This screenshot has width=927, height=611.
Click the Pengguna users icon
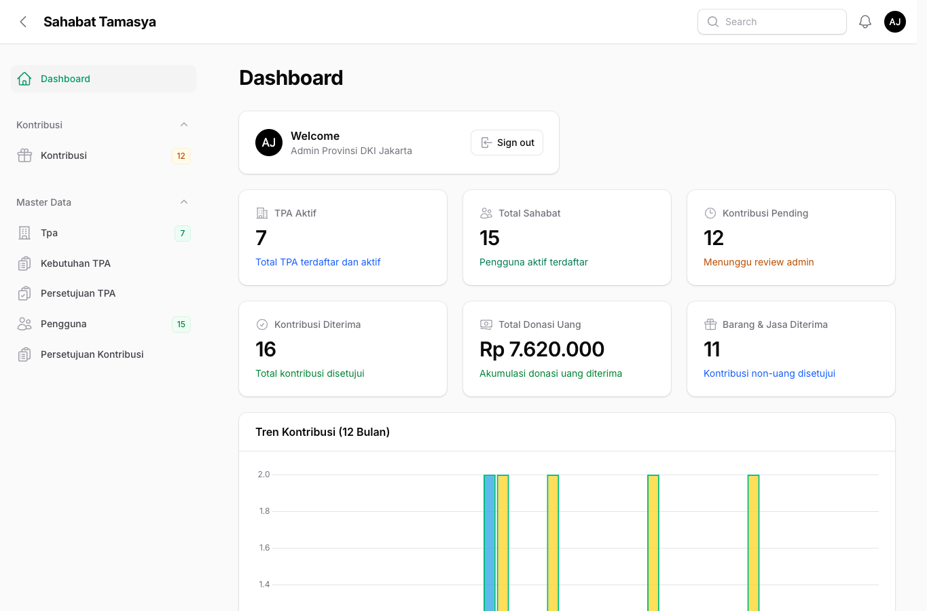pos(24,324)
